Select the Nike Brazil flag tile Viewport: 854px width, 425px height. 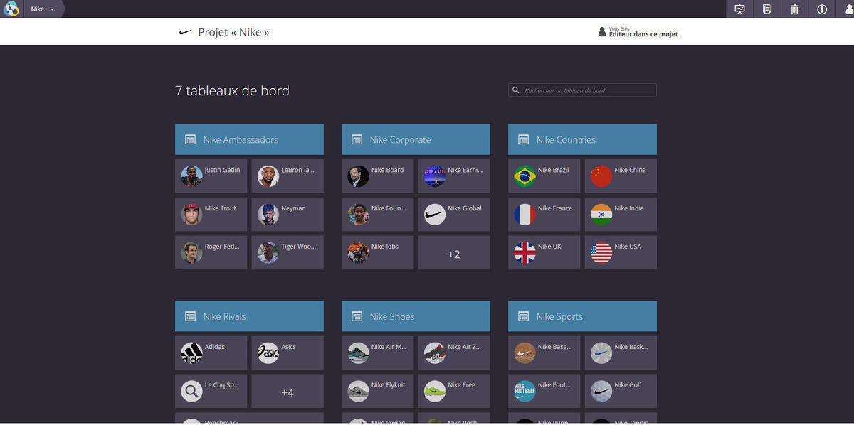pos(544,176)
